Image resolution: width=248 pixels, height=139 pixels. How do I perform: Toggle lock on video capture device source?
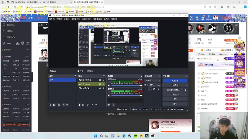click(x=103, y=80)
